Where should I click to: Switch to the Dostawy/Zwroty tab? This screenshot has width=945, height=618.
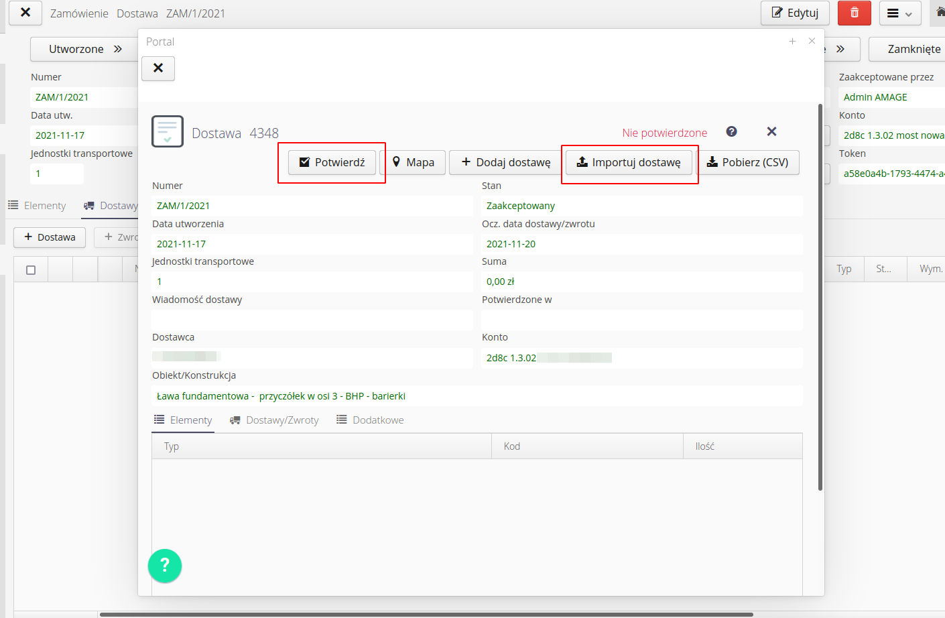(274, 420)
